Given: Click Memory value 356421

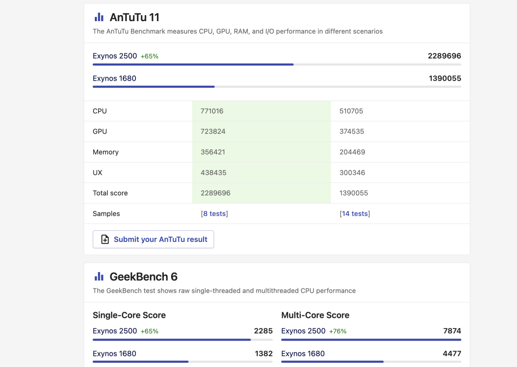Looking at the screenshot, I should (213, 152).
